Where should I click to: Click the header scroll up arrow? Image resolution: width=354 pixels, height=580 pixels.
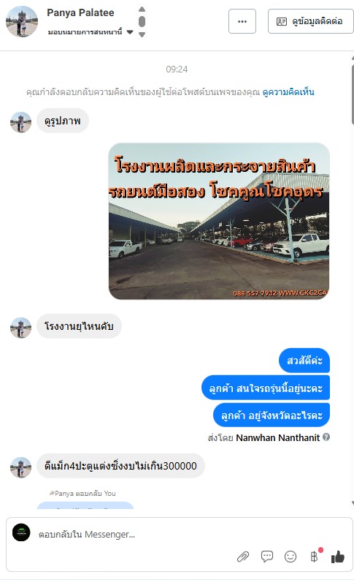point(142,10)
